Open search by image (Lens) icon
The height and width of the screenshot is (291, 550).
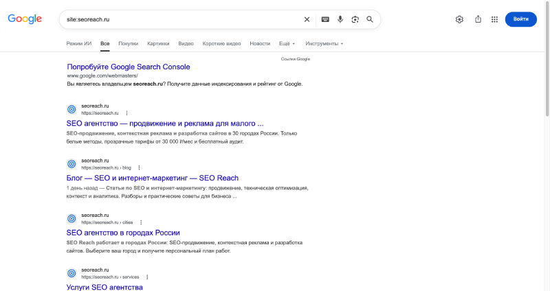point(355,19)
